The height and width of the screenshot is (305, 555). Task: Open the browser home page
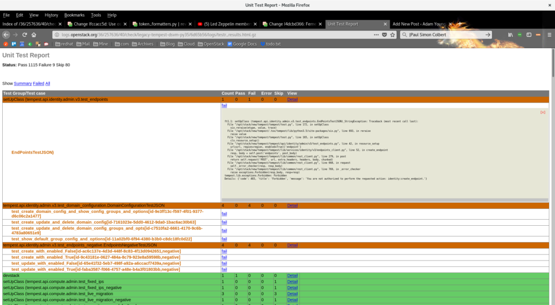[34, 35]
